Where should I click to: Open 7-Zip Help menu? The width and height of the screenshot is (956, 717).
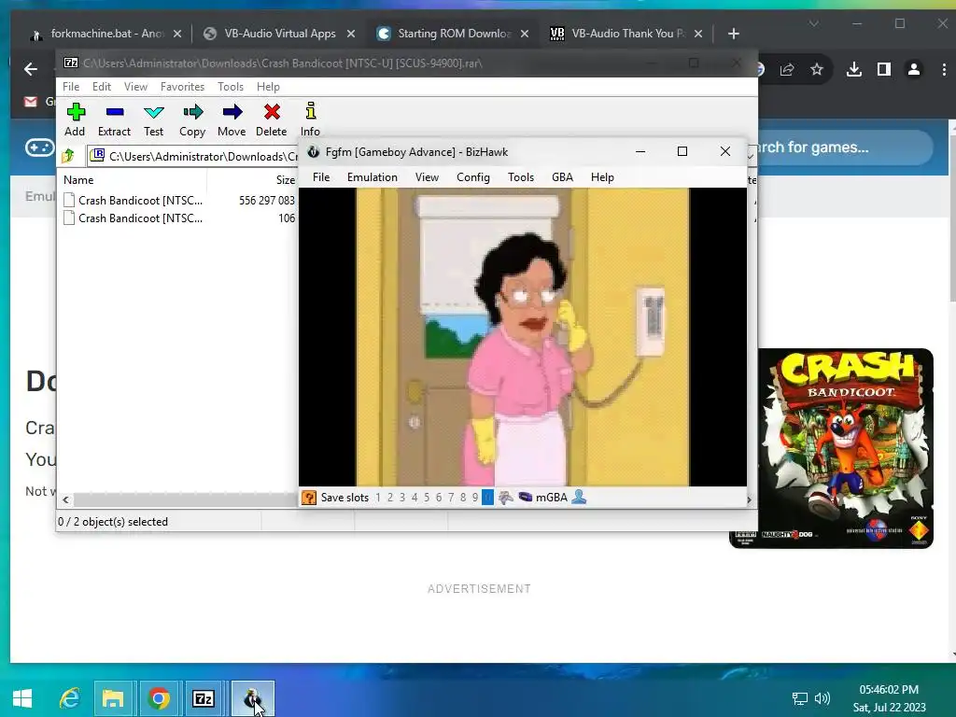click(x=268, y=87)
